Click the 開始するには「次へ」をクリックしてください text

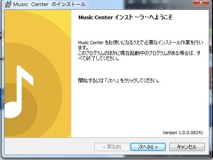point(119,81)
